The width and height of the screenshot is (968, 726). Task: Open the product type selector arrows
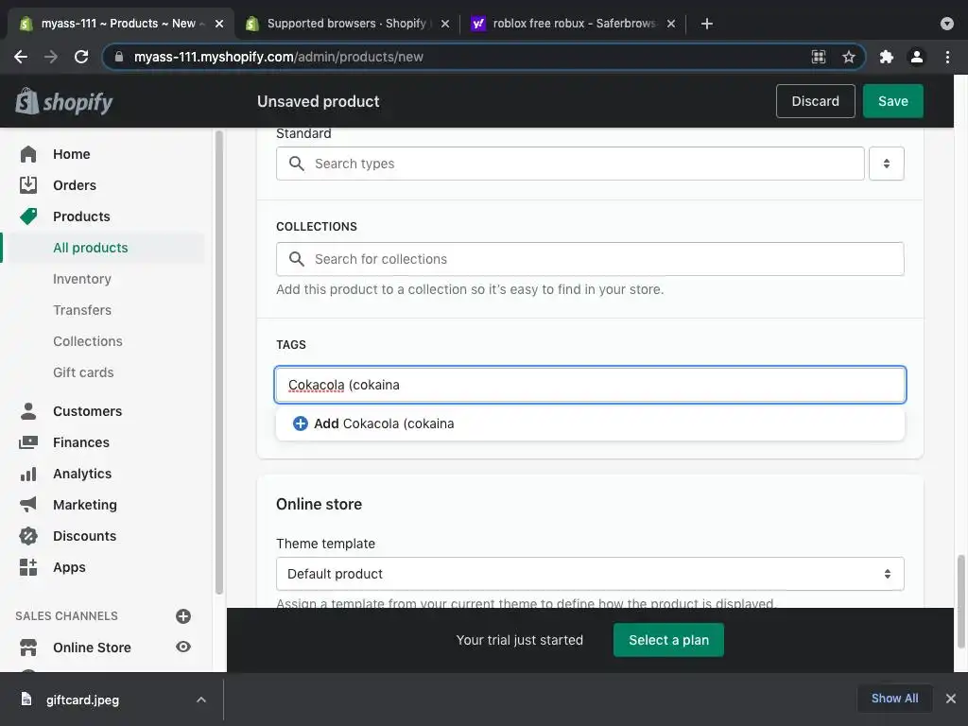coord(886,164)
